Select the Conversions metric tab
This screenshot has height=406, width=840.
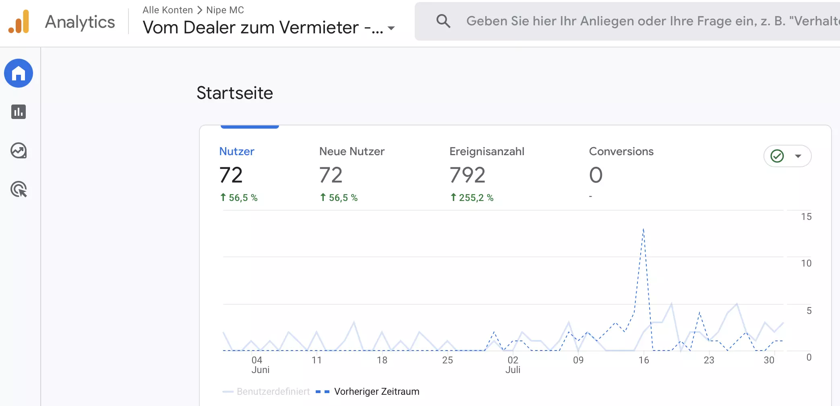pyautogui.click(x=621, y=173)
